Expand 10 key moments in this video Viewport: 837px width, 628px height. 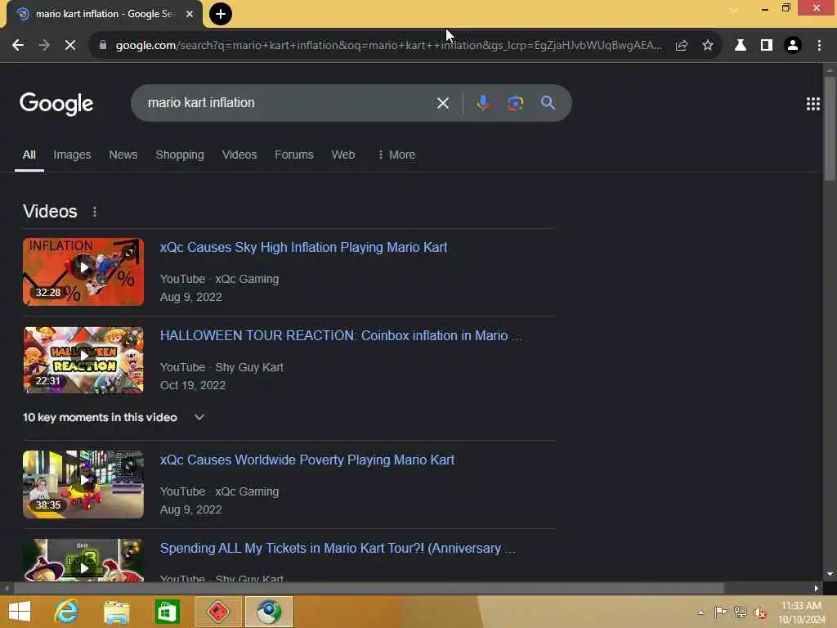pyautogui.click(x=113, y=417)
